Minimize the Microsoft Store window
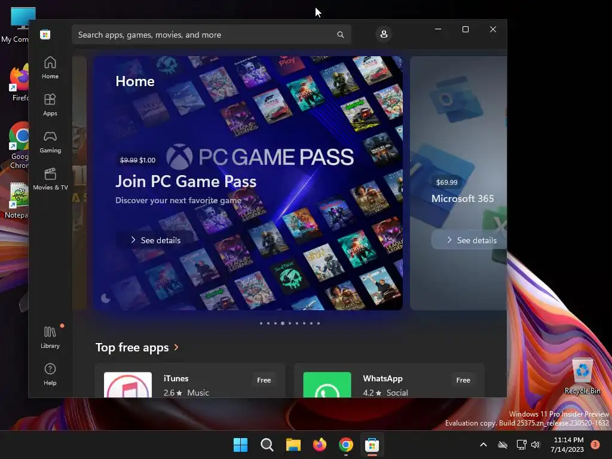The image size is (612, 459). point(438,29)
